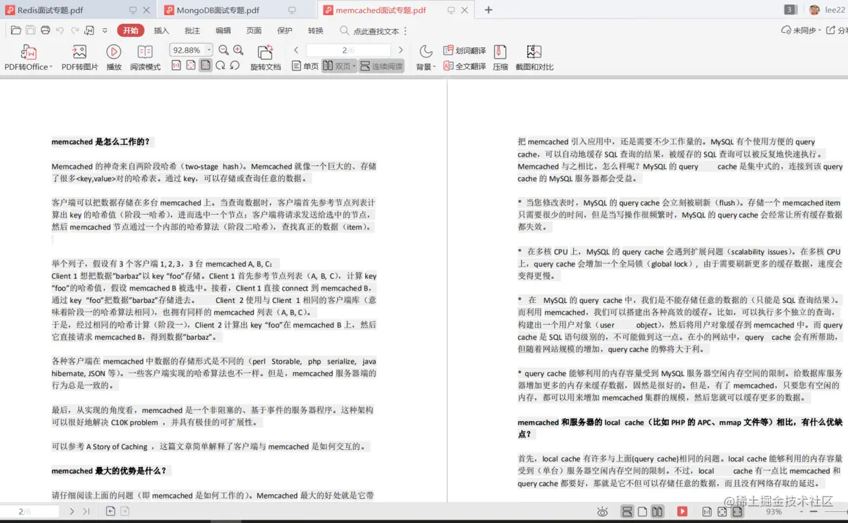The width and height of the screenshot is (848, 523).
Task: Click the 点此查找文本 search field
Action: coord(369,31)
